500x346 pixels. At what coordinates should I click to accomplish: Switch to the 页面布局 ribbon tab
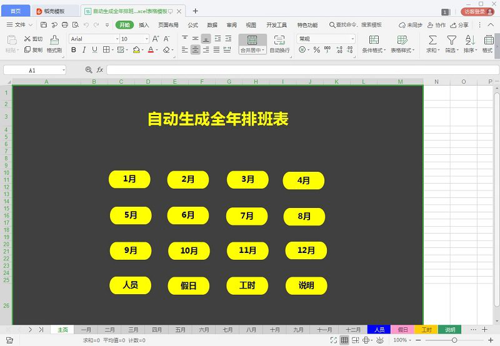point(168,25)
